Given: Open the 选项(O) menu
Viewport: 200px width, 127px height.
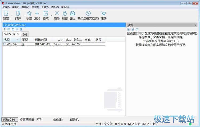Looking at the screenshot, I should point(55,7).
